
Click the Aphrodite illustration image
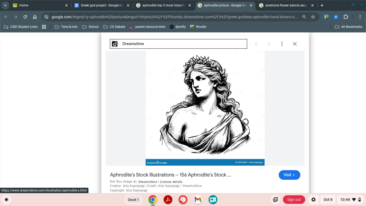205,108
